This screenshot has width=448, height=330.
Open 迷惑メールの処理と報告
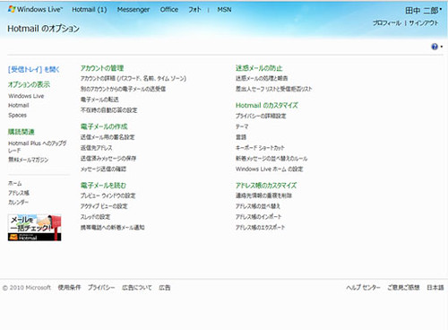tap(262, 78)
